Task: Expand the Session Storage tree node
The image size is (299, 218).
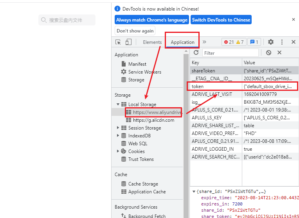Action: (118, 128)
